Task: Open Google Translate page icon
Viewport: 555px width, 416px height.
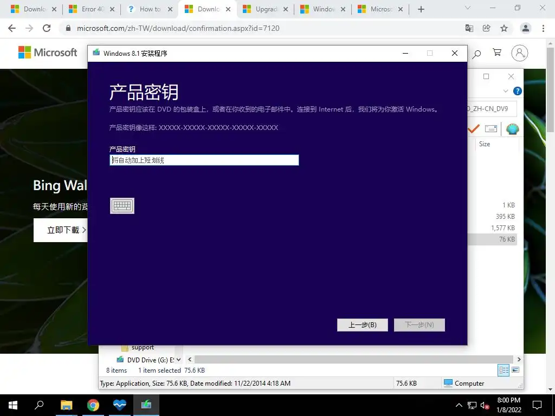Action: click(x=469, y=28)
